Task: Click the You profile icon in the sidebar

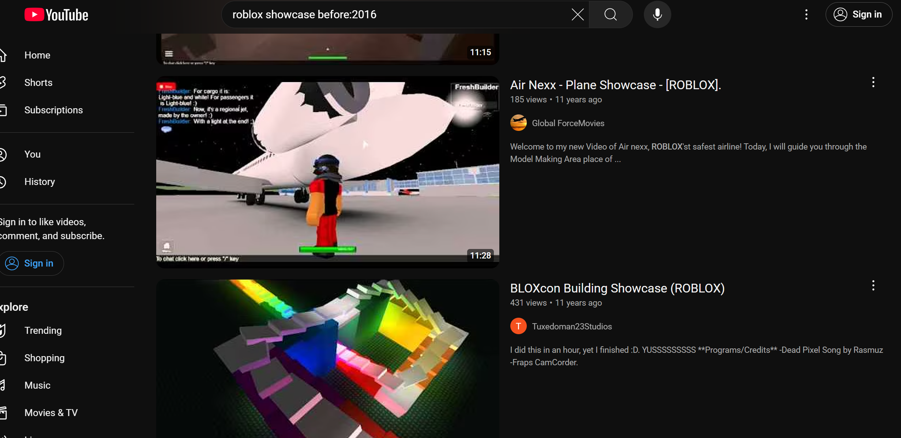Action: (3, 154)
